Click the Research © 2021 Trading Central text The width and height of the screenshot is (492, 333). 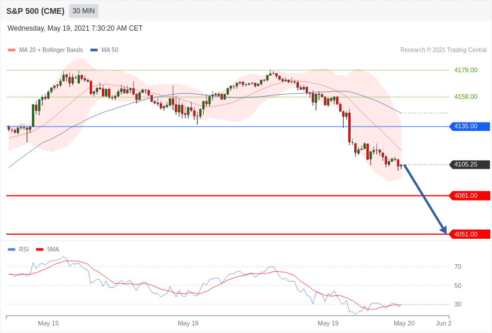(443, 50)
